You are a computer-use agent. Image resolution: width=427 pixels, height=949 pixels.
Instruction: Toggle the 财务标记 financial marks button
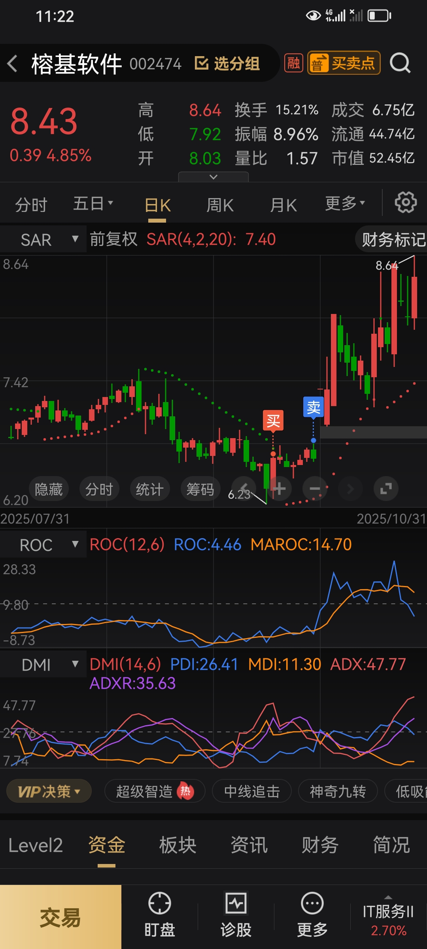point(391,239)
